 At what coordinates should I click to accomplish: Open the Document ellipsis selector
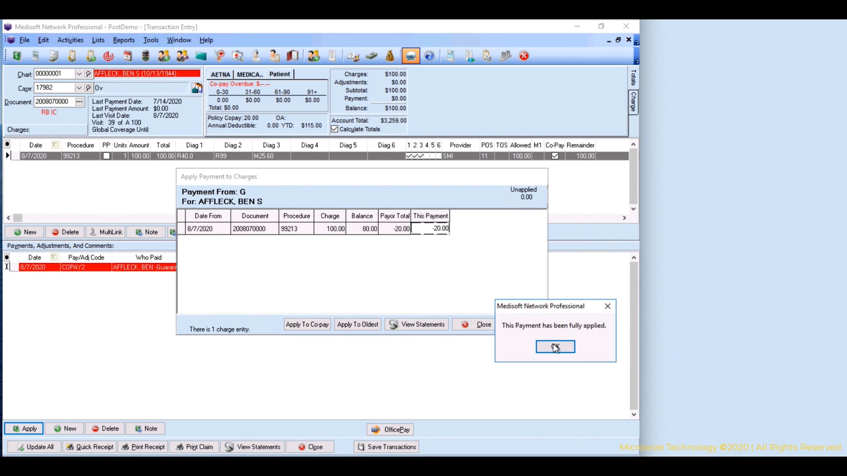[x=79, y=102]
